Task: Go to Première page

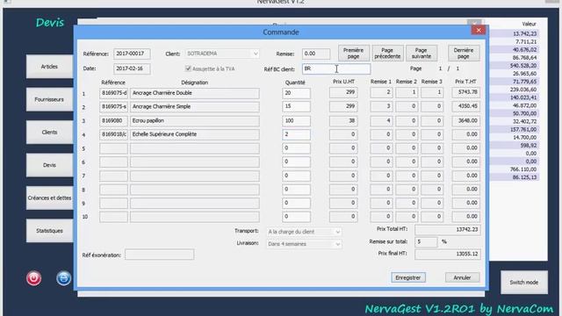Action: pyautogui.click(x=353, y=54)
